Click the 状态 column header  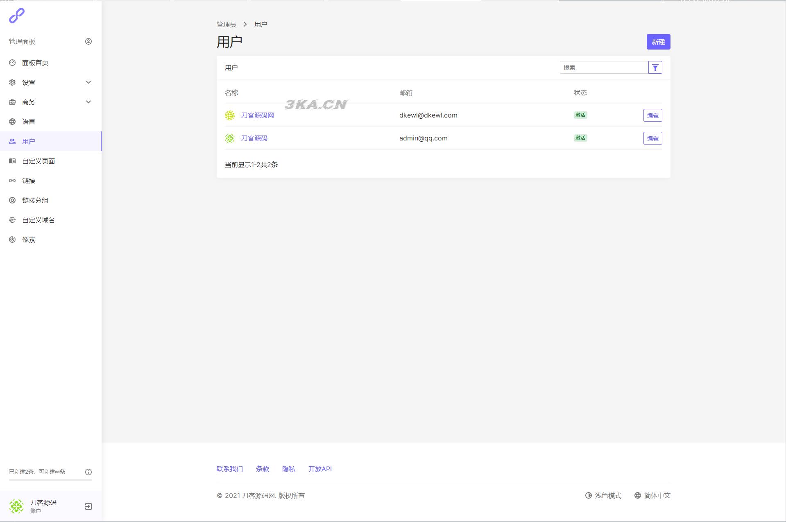(x=580, y=93)
